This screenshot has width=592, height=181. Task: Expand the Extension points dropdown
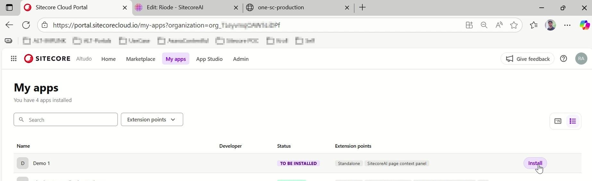point(152,119)
